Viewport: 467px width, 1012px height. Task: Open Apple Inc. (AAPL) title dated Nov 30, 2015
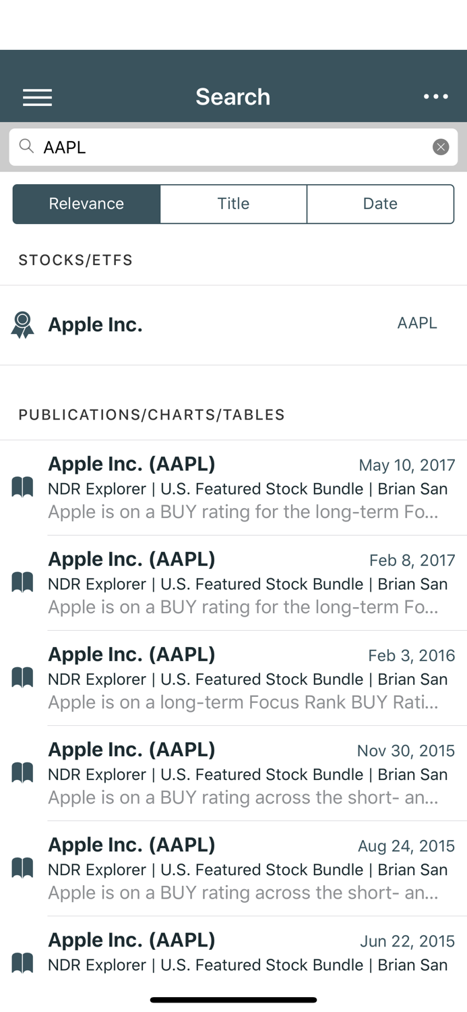click(x=131, y=750)
